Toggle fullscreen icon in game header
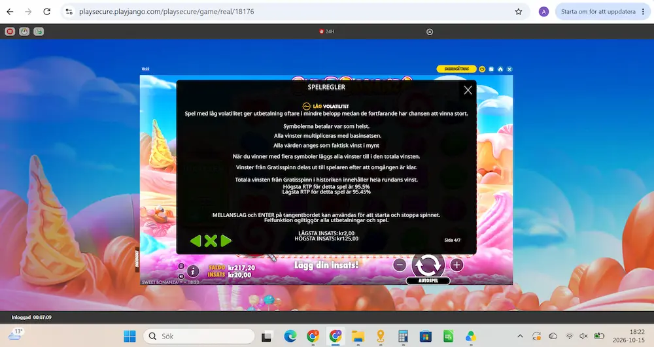 491,69
